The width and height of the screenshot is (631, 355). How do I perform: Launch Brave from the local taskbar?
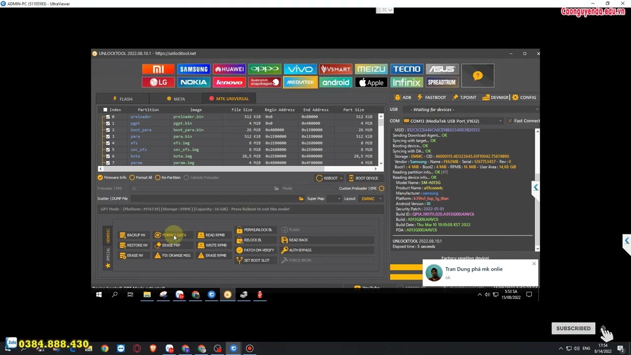(153, 349)
